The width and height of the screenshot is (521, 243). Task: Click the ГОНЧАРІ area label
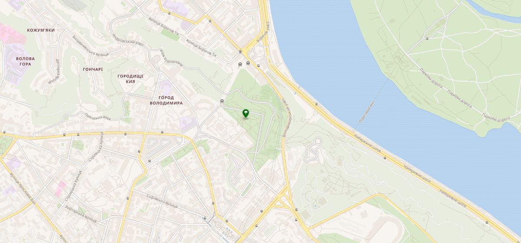(92, 69)
